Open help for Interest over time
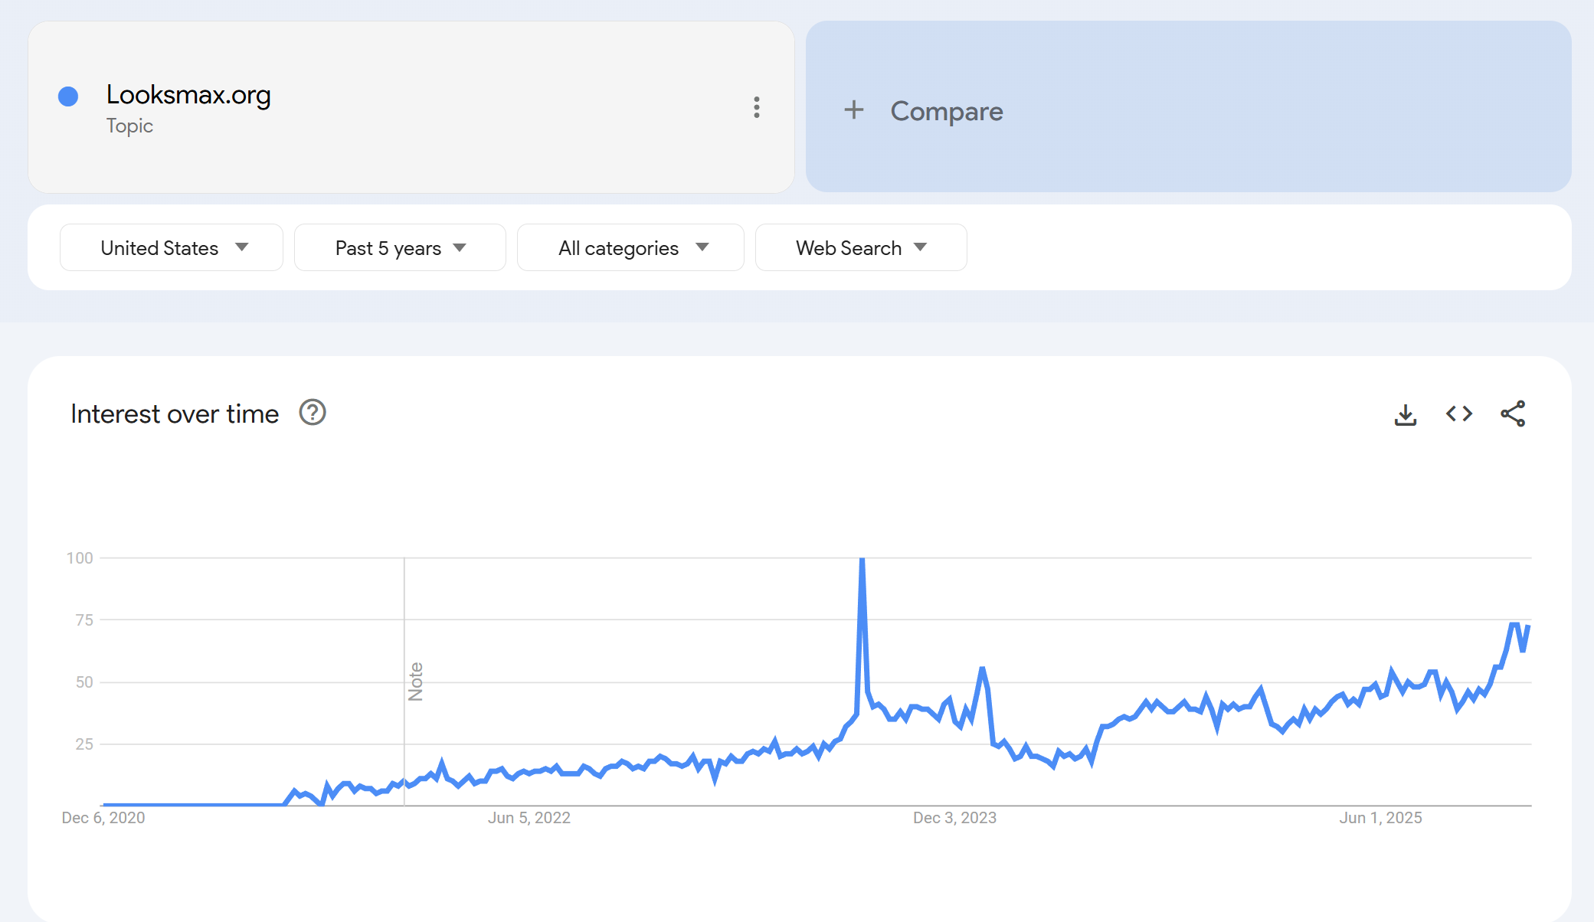 [x=313, y=413]
